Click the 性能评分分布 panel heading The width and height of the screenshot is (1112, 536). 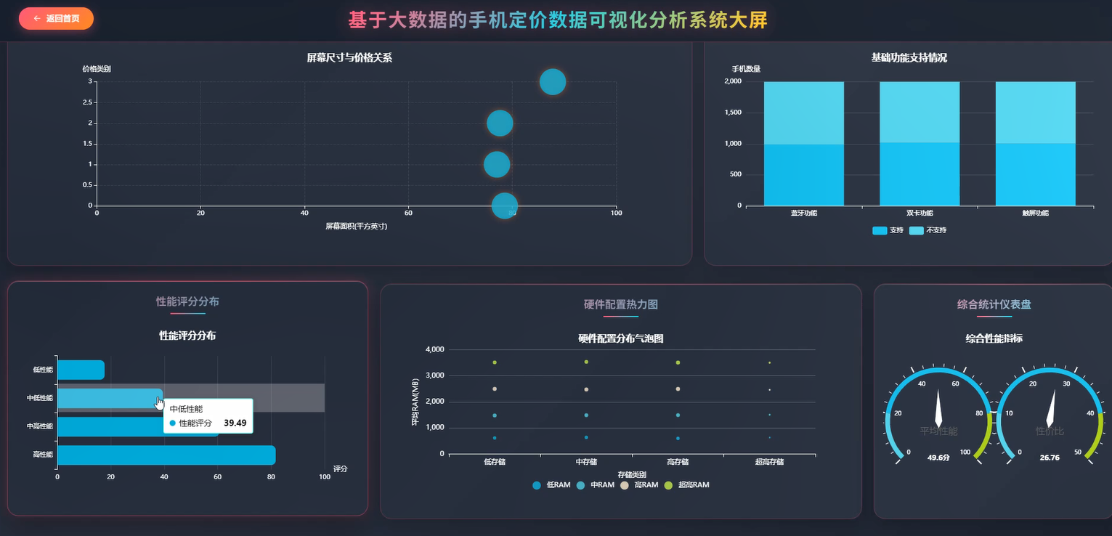pyautogui.click(x=187, y=301)
